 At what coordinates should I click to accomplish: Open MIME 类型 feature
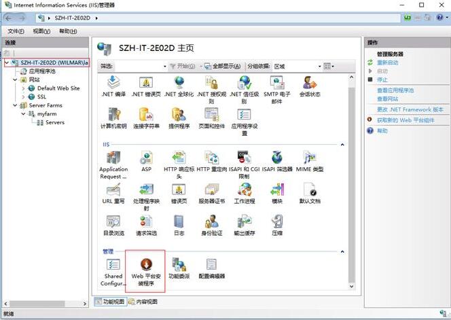pyautogui.click(x=310, y=161)
